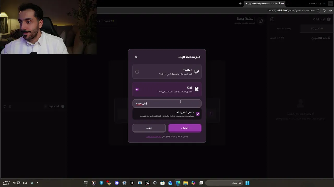Switch to إعدادات اللعبة tab

pyautogui.click(x=284, y=28)
